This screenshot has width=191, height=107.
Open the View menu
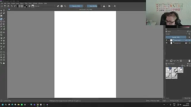coord(9,3)
